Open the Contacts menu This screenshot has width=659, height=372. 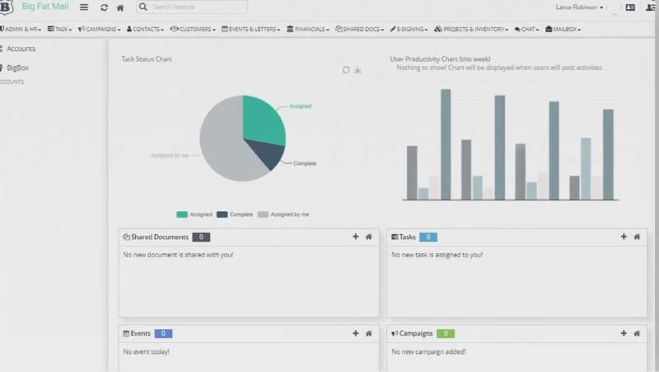point(146,29)
